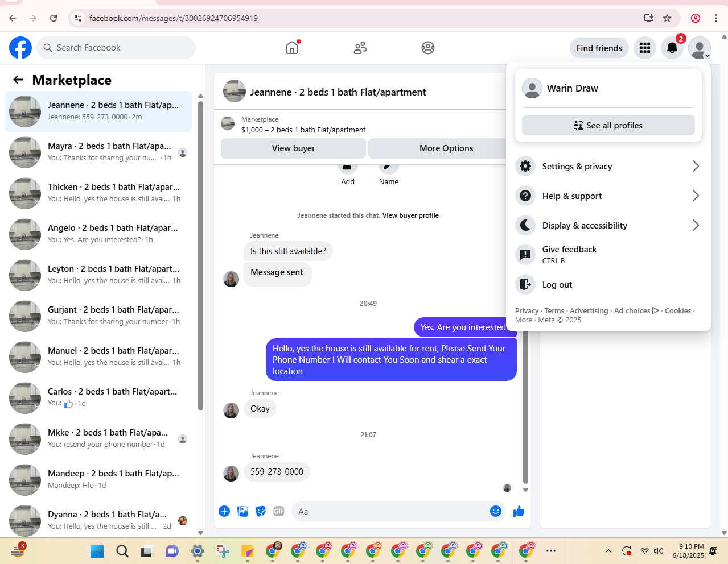Open the browser three-dot menu
Viewport: 728px width, 564px height.
tap(716, 18)
